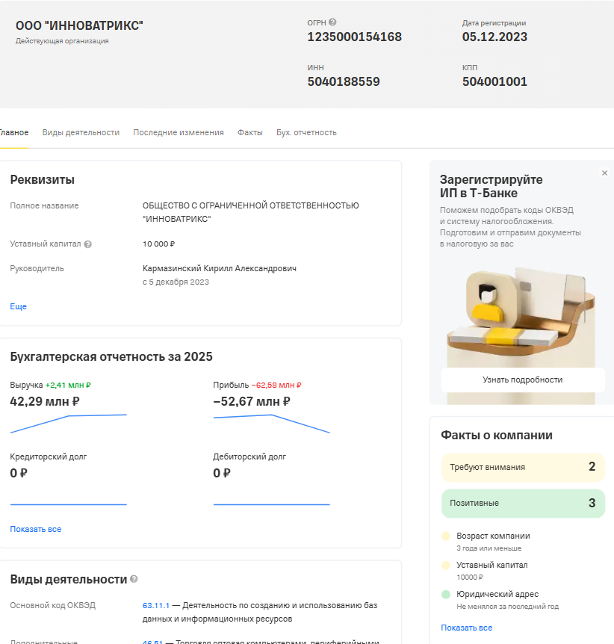
Task: Go to the Факты tab
Action: [x=250, y=132]
